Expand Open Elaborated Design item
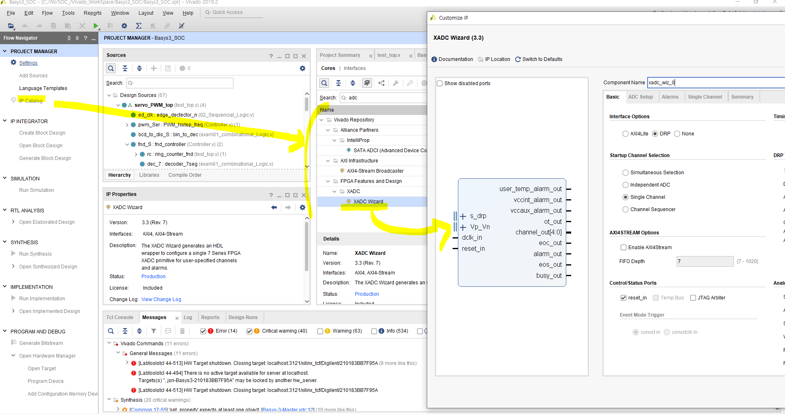The height and width of the screenshot is (414, 785). [13, 222]
